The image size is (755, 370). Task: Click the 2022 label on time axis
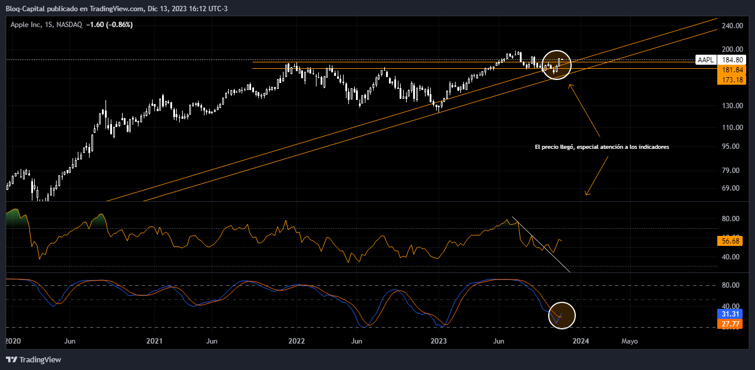[296, 341]
